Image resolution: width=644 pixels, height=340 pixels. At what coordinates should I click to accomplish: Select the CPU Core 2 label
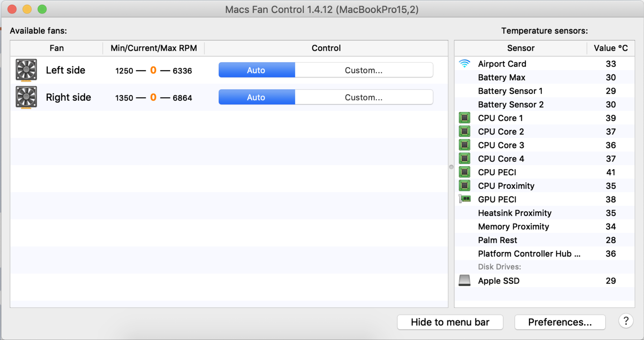[x=501, y=131]
